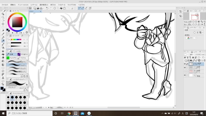Select the Eraser tool

(3, 57)
